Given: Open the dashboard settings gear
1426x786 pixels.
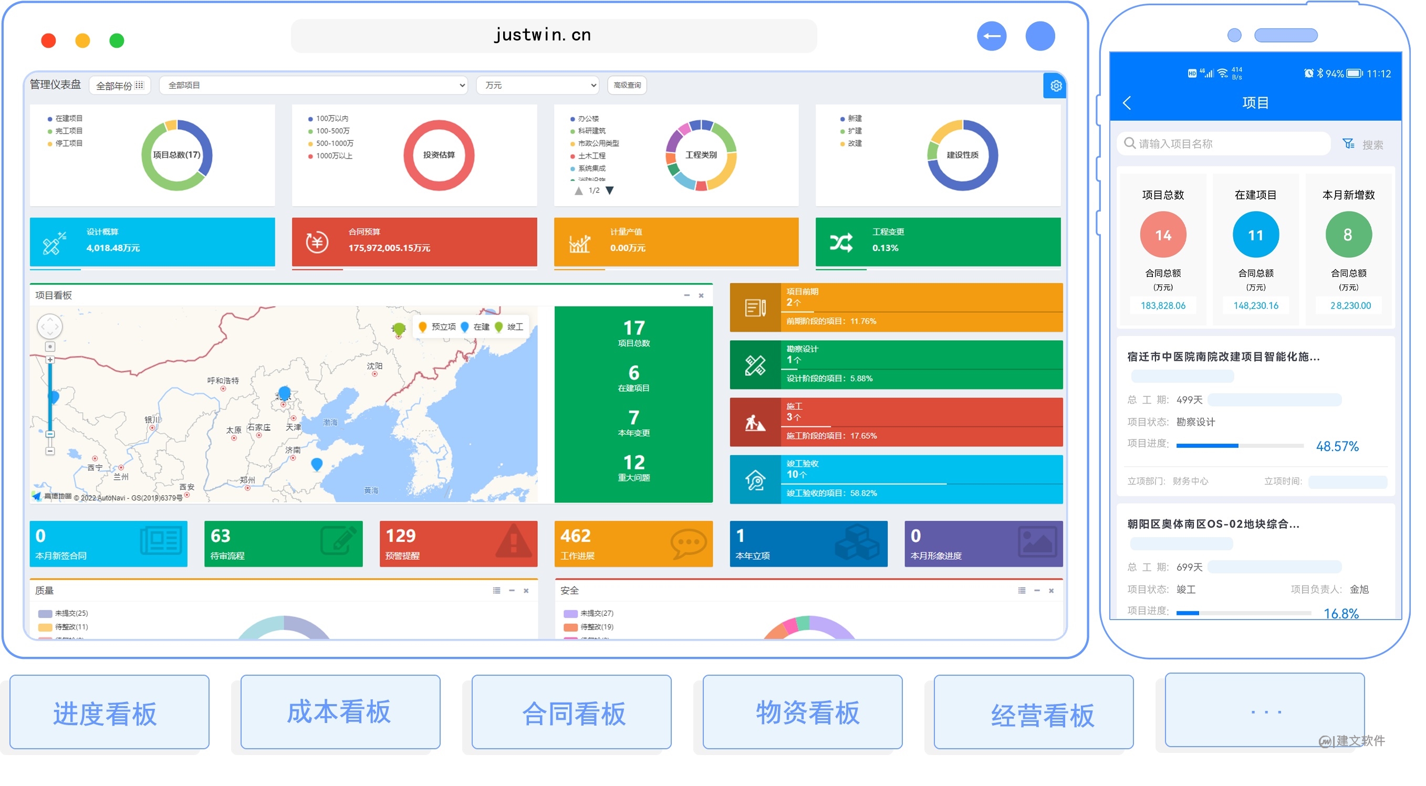Looking at the screenshot, I should pos(1056,86).
